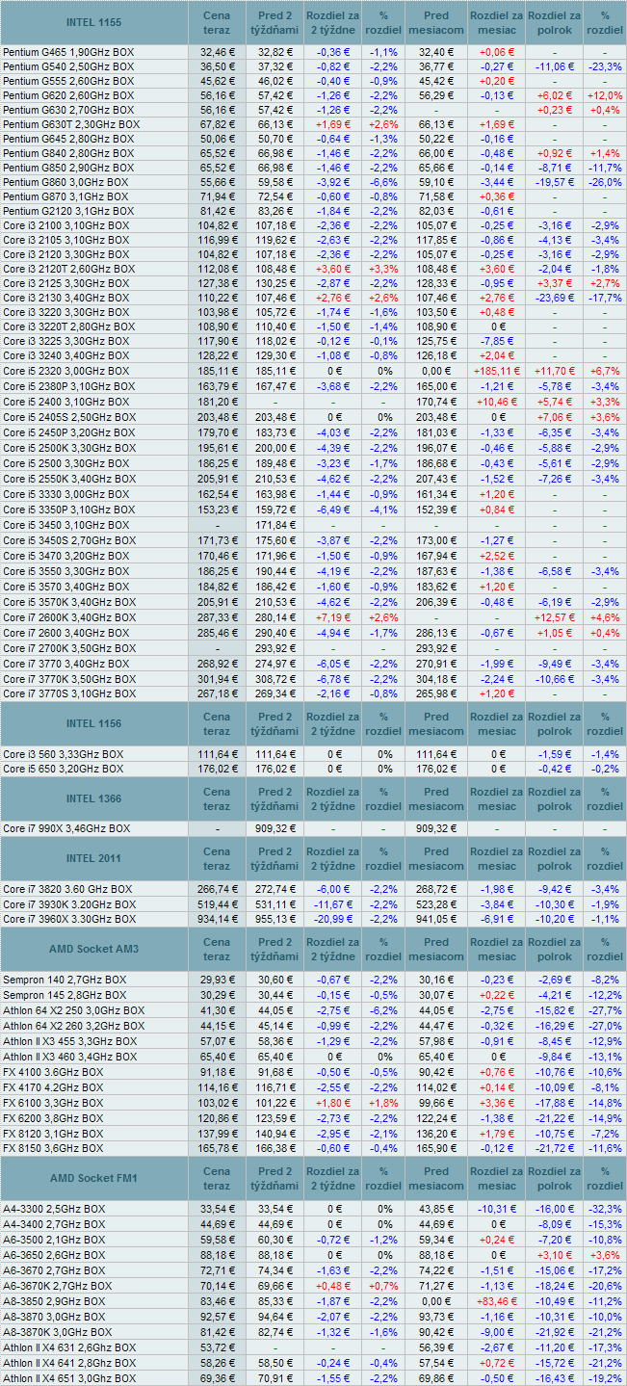Click the +7,19 € two-week difference value
627x1386 pixels.
click(x=333, y=616)
